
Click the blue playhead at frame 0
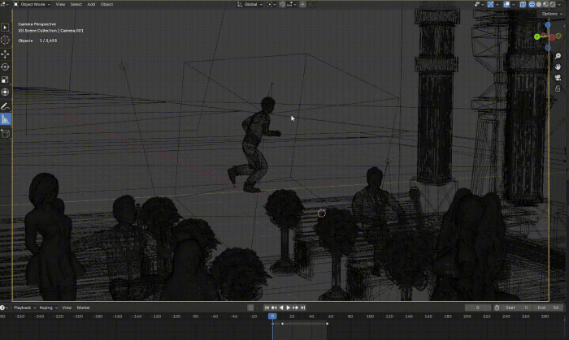[x=272, y=316]
